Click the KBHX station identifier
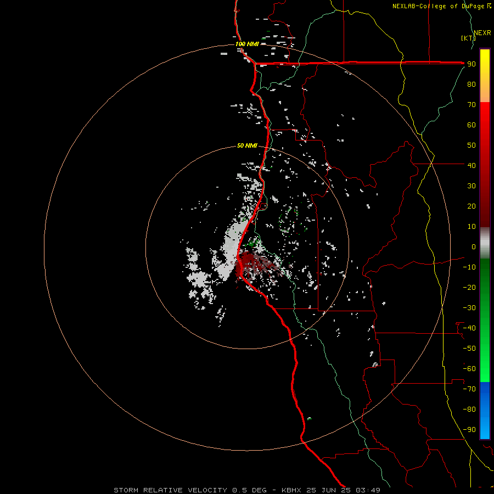494x494 pixels. [x=291, y=490]
